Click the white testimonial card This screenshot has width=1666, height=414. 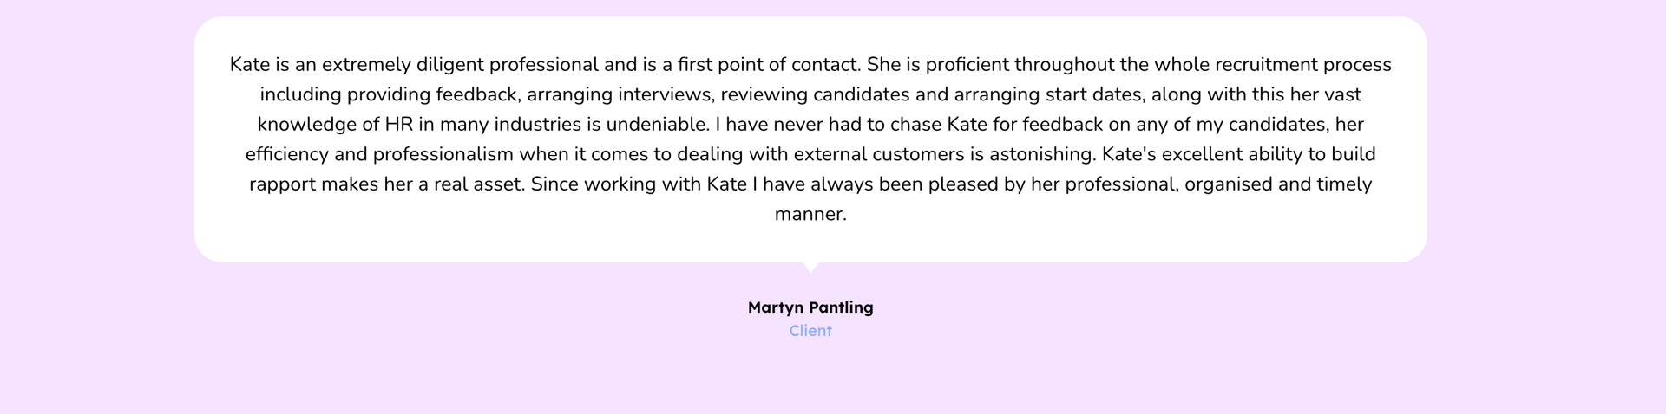pyautogui.click(x=810, y=139)
